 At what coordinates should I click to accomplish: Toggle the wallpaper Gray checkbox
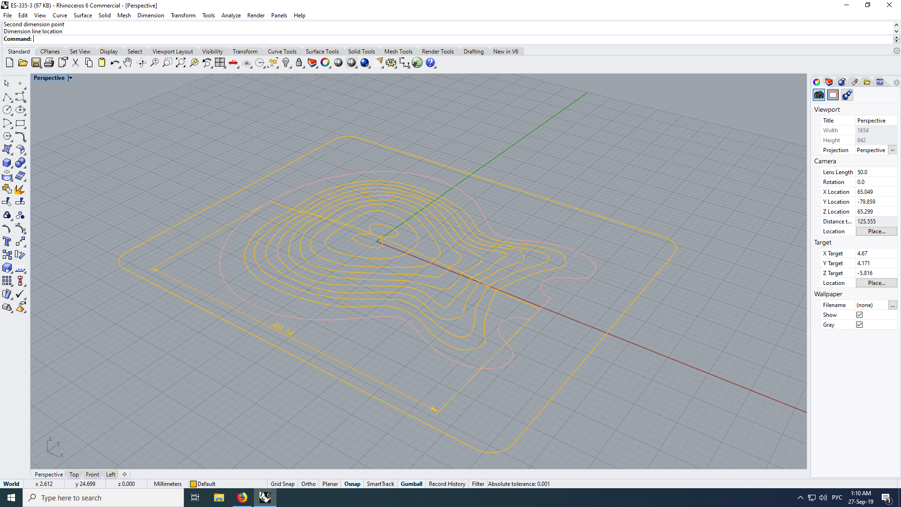pyautogui.click(x=859, y=325)
